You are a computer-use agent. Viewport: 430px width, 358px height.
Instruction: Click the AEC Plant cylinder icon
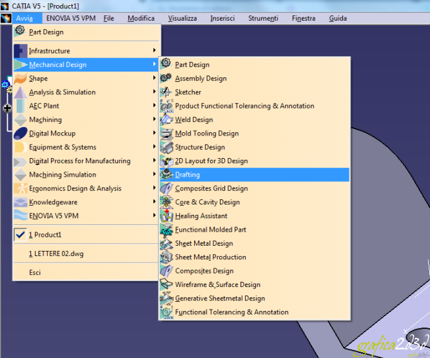21,106
